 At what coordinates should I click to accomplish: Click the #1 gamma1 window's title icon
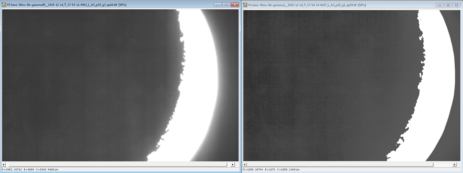(245, 5)
